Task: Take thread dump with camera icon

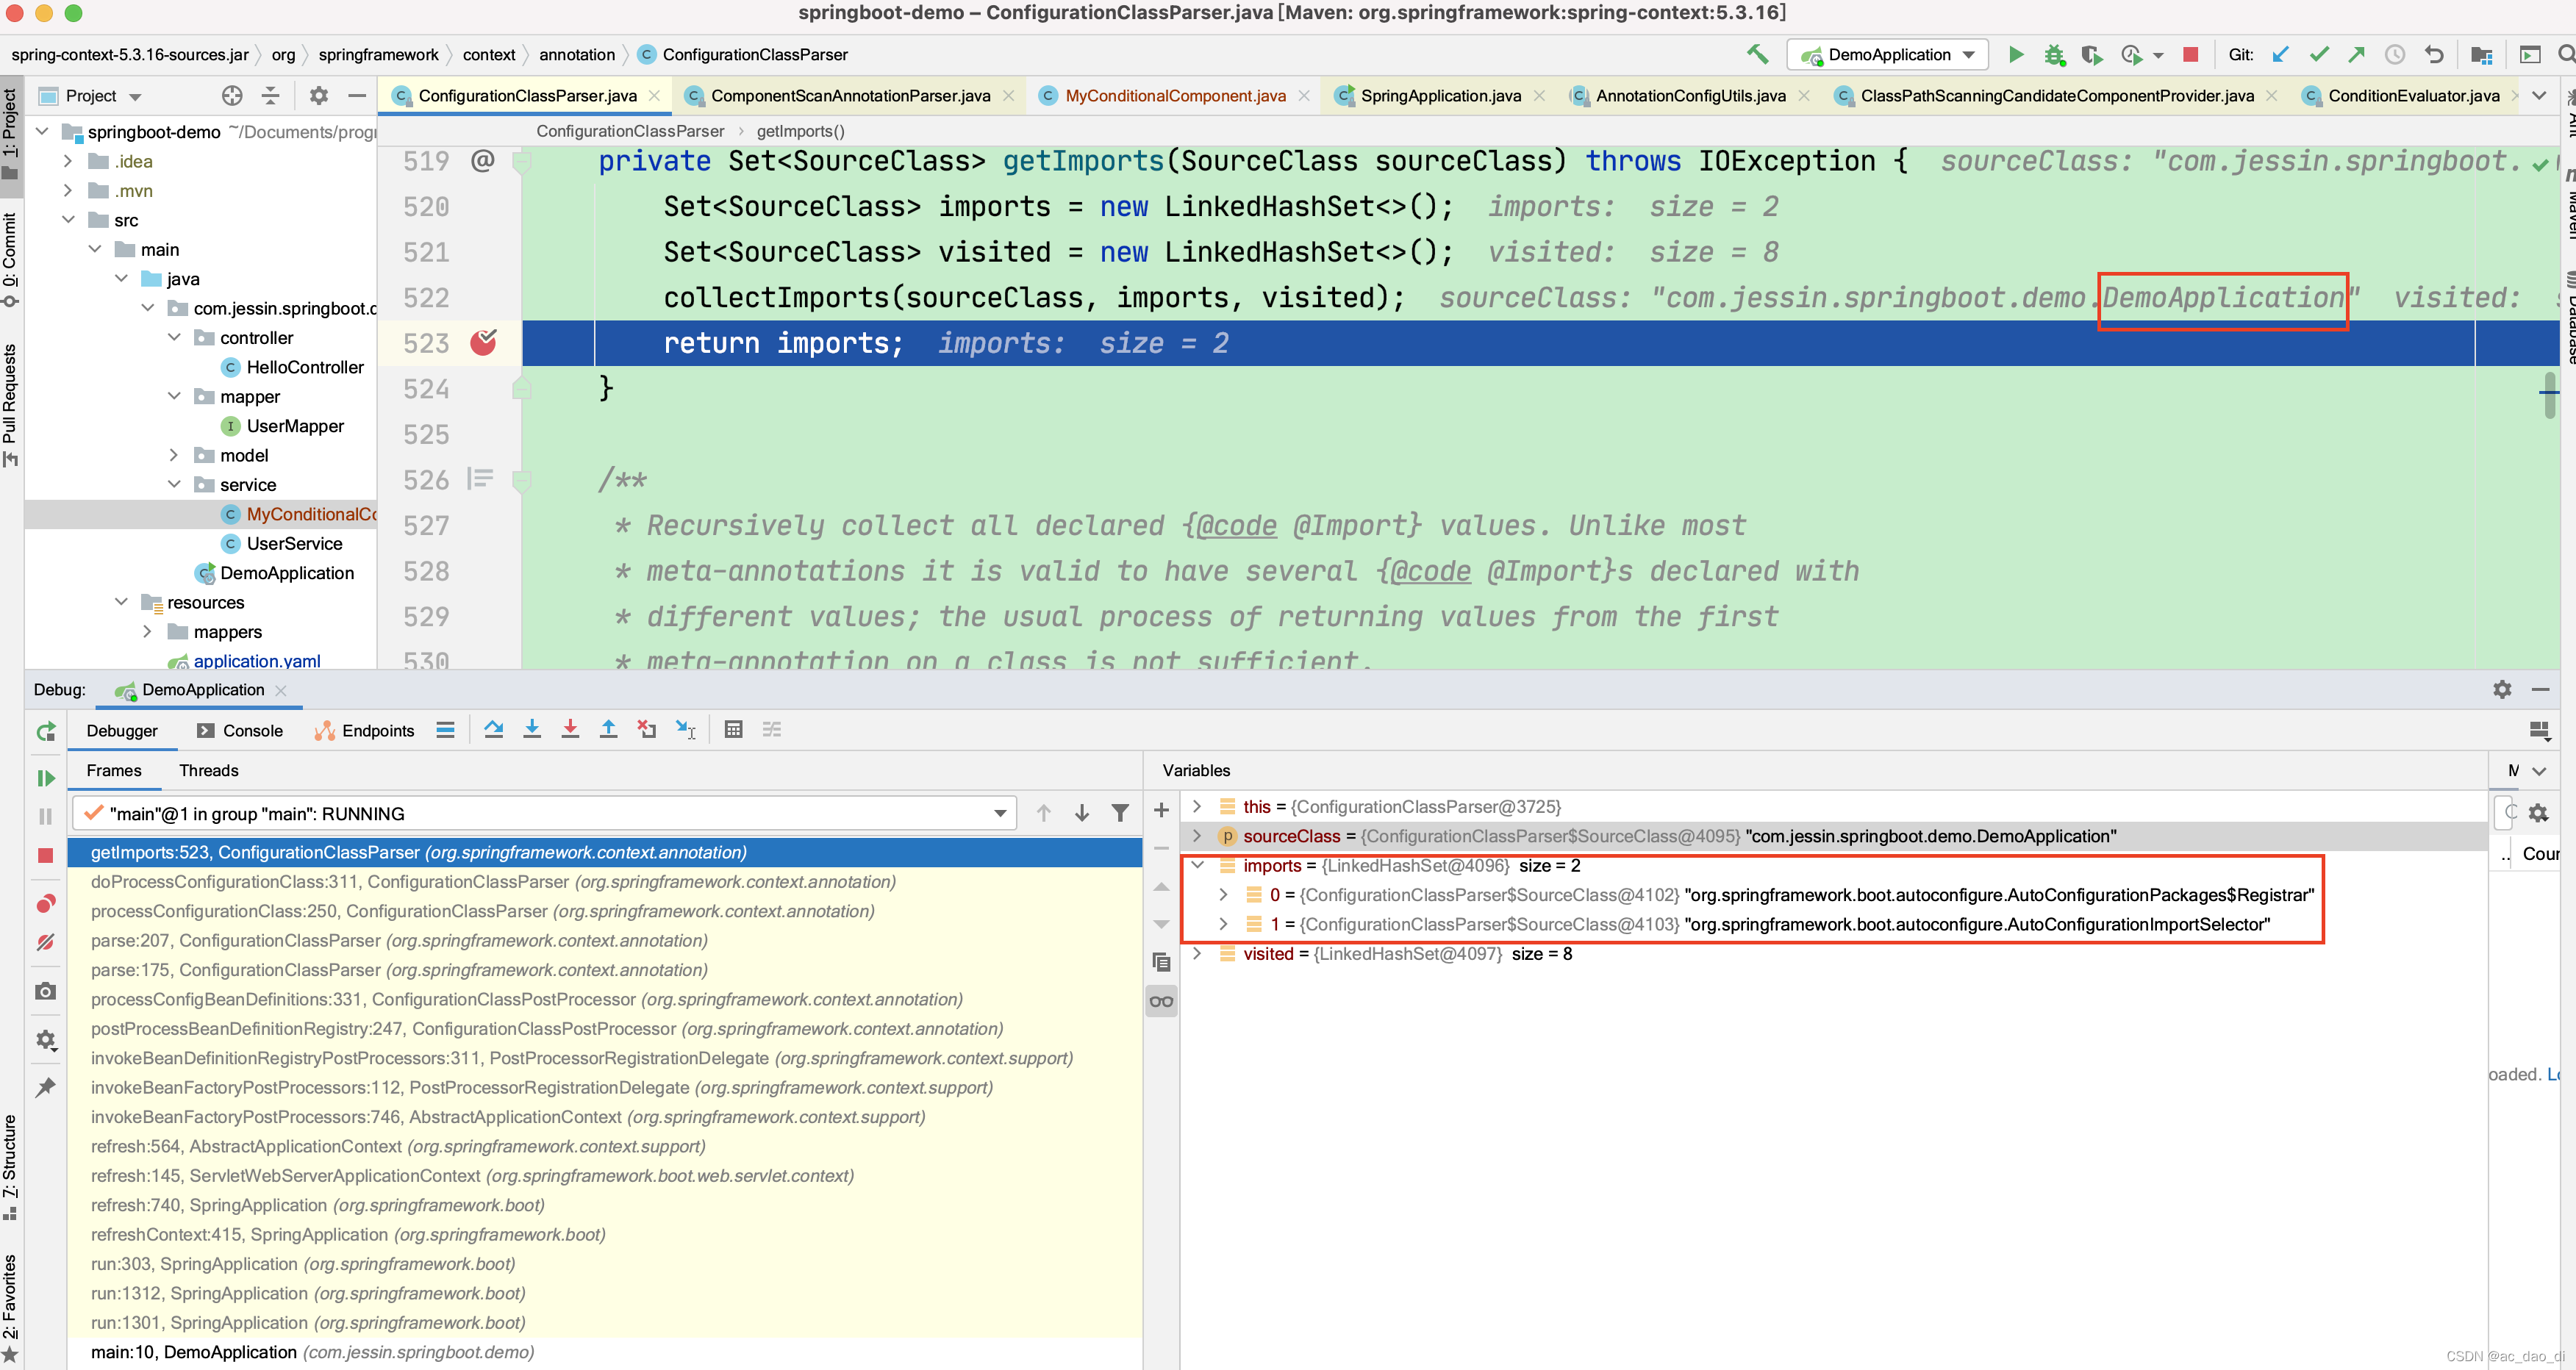Action: tap(46, 990)
